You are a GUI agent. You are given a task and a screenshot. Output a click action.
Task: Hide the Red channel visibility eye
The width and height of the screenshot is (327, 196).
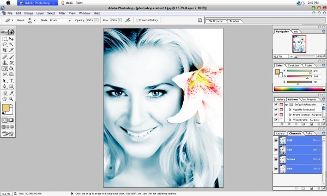pos(276,150)
